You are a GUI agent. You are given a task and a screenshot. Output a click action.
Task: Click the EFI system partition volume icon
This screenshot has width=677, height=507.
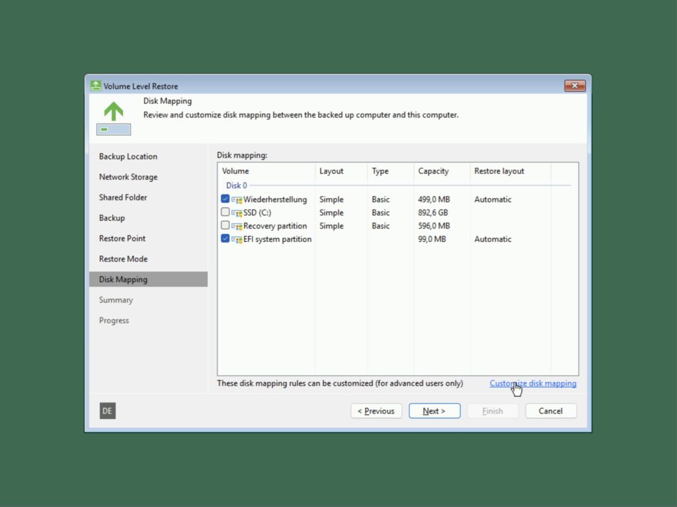[x=237, y=239]
